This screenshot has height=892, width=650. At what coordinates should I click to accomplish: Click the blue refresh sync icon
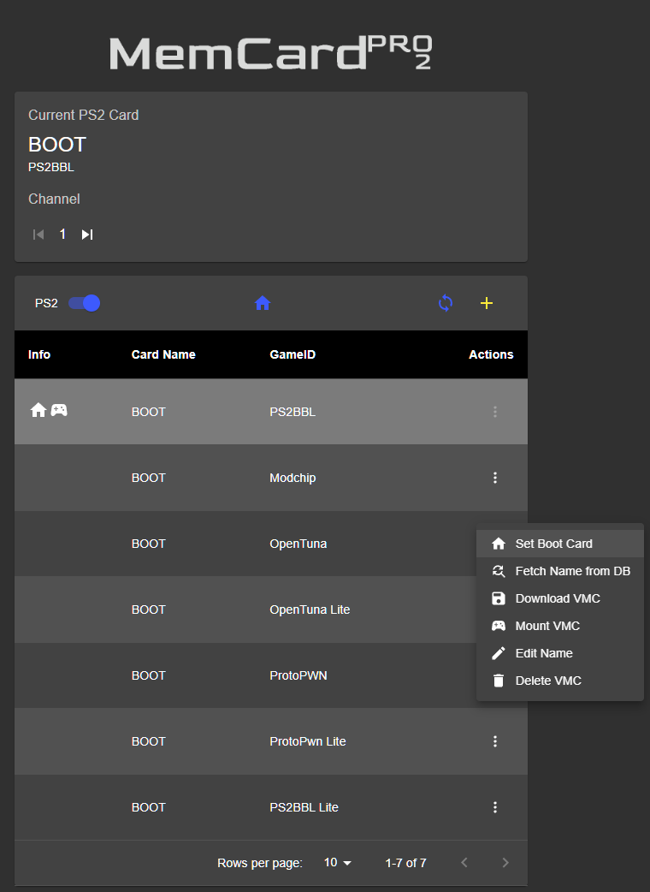[446, 303]
